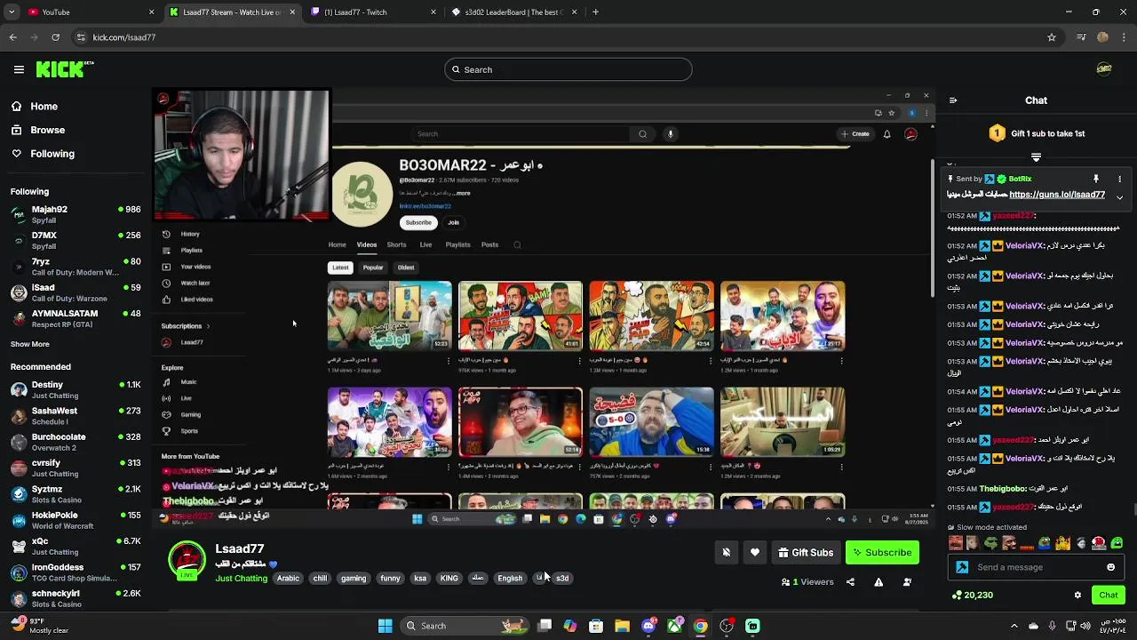Show hidden system tray icons

point(1014,626)
